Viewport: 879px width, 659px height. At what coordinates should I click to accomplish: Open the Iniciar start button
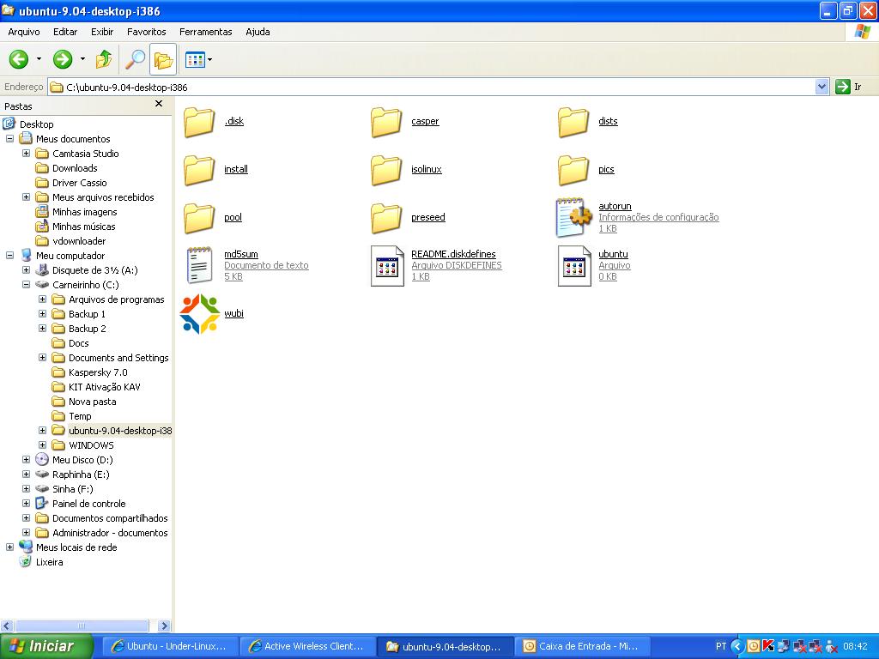pyautogui.click(x=46, y=646)
